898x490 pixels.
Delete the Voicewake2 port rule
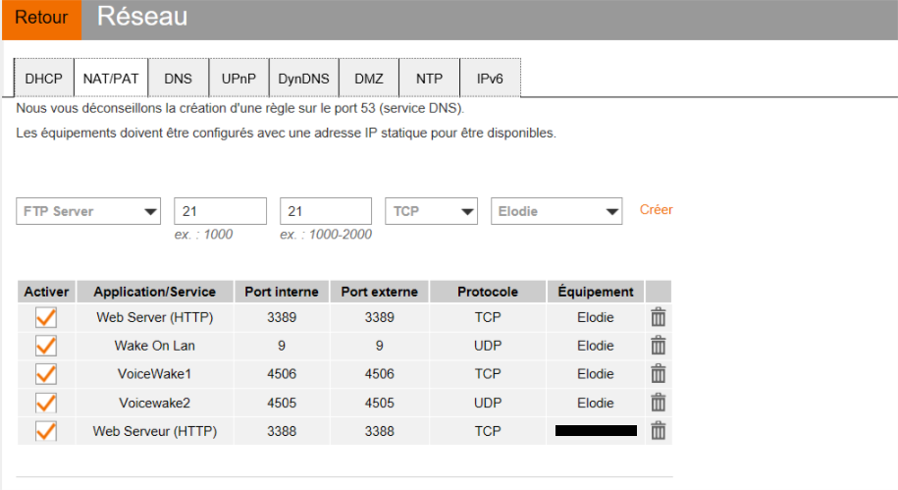[659, 403]
